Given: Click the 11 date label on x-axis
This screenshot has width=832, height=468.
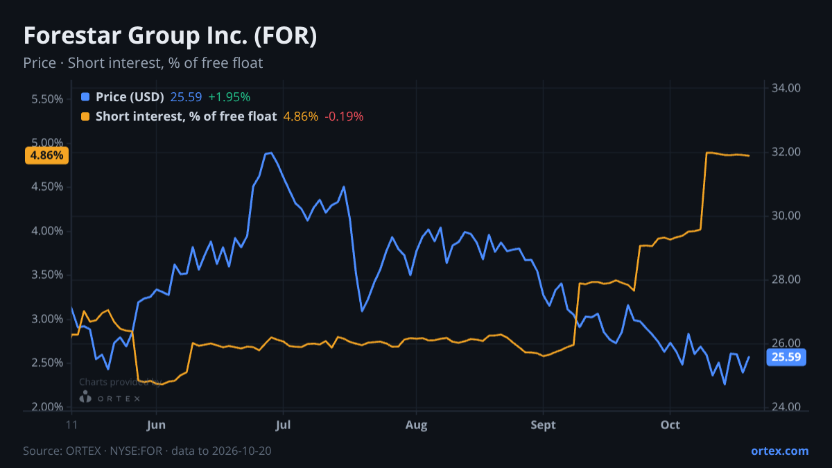Looking at the screenshot, I should (71, 425).
